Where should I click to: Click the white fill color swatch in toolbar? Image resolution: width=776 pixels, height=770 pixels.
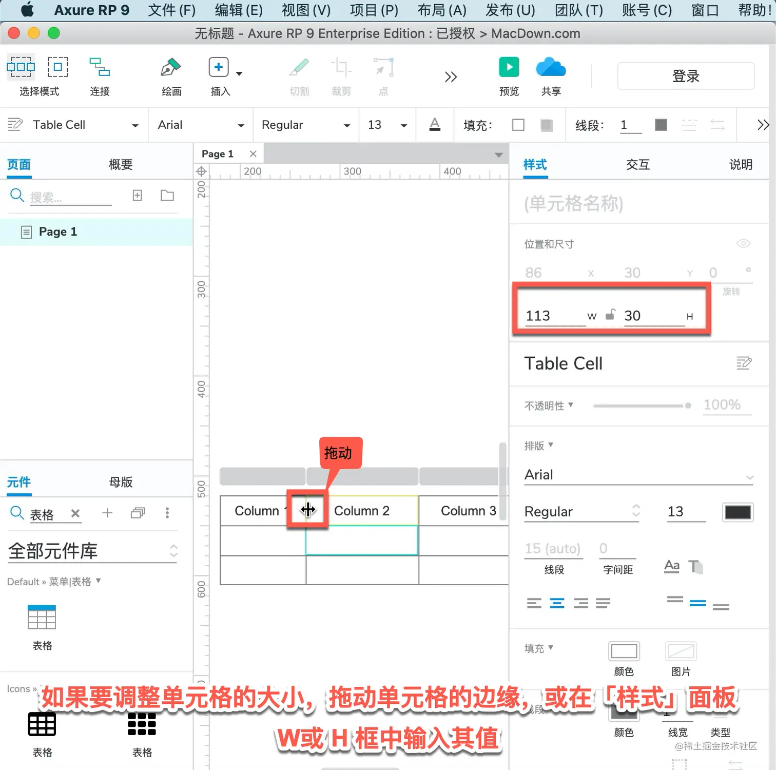[518, 125]
